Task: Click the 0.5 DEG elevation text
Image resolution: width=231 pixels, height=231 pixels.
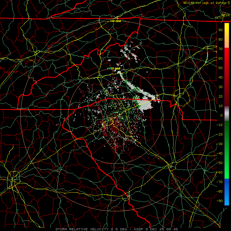Action: coord(119,229)
